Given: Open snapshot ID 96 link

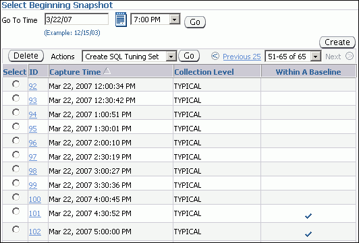Looking at the screenshot, I should [x=33, y=143].
